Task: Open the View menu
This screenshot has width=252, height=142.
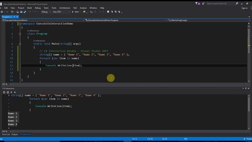Action: (13, 8)
